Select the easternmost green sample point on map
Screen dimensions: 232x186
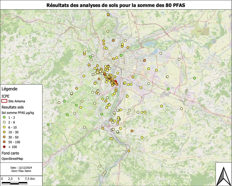coord(194,78)
